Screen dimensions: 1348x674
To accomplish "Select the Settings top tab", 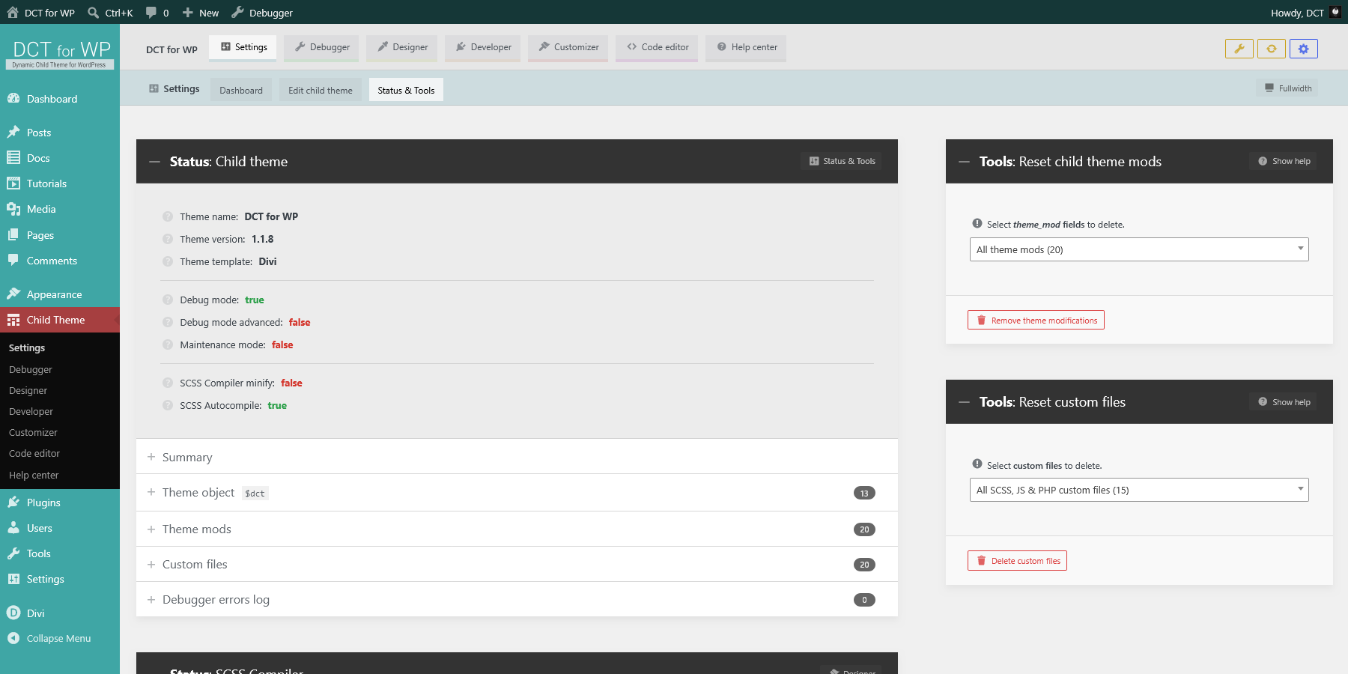I will pos(243,47).
